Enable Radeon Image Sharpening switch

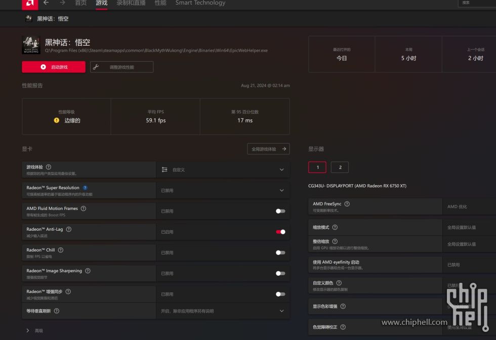point(280,273)
